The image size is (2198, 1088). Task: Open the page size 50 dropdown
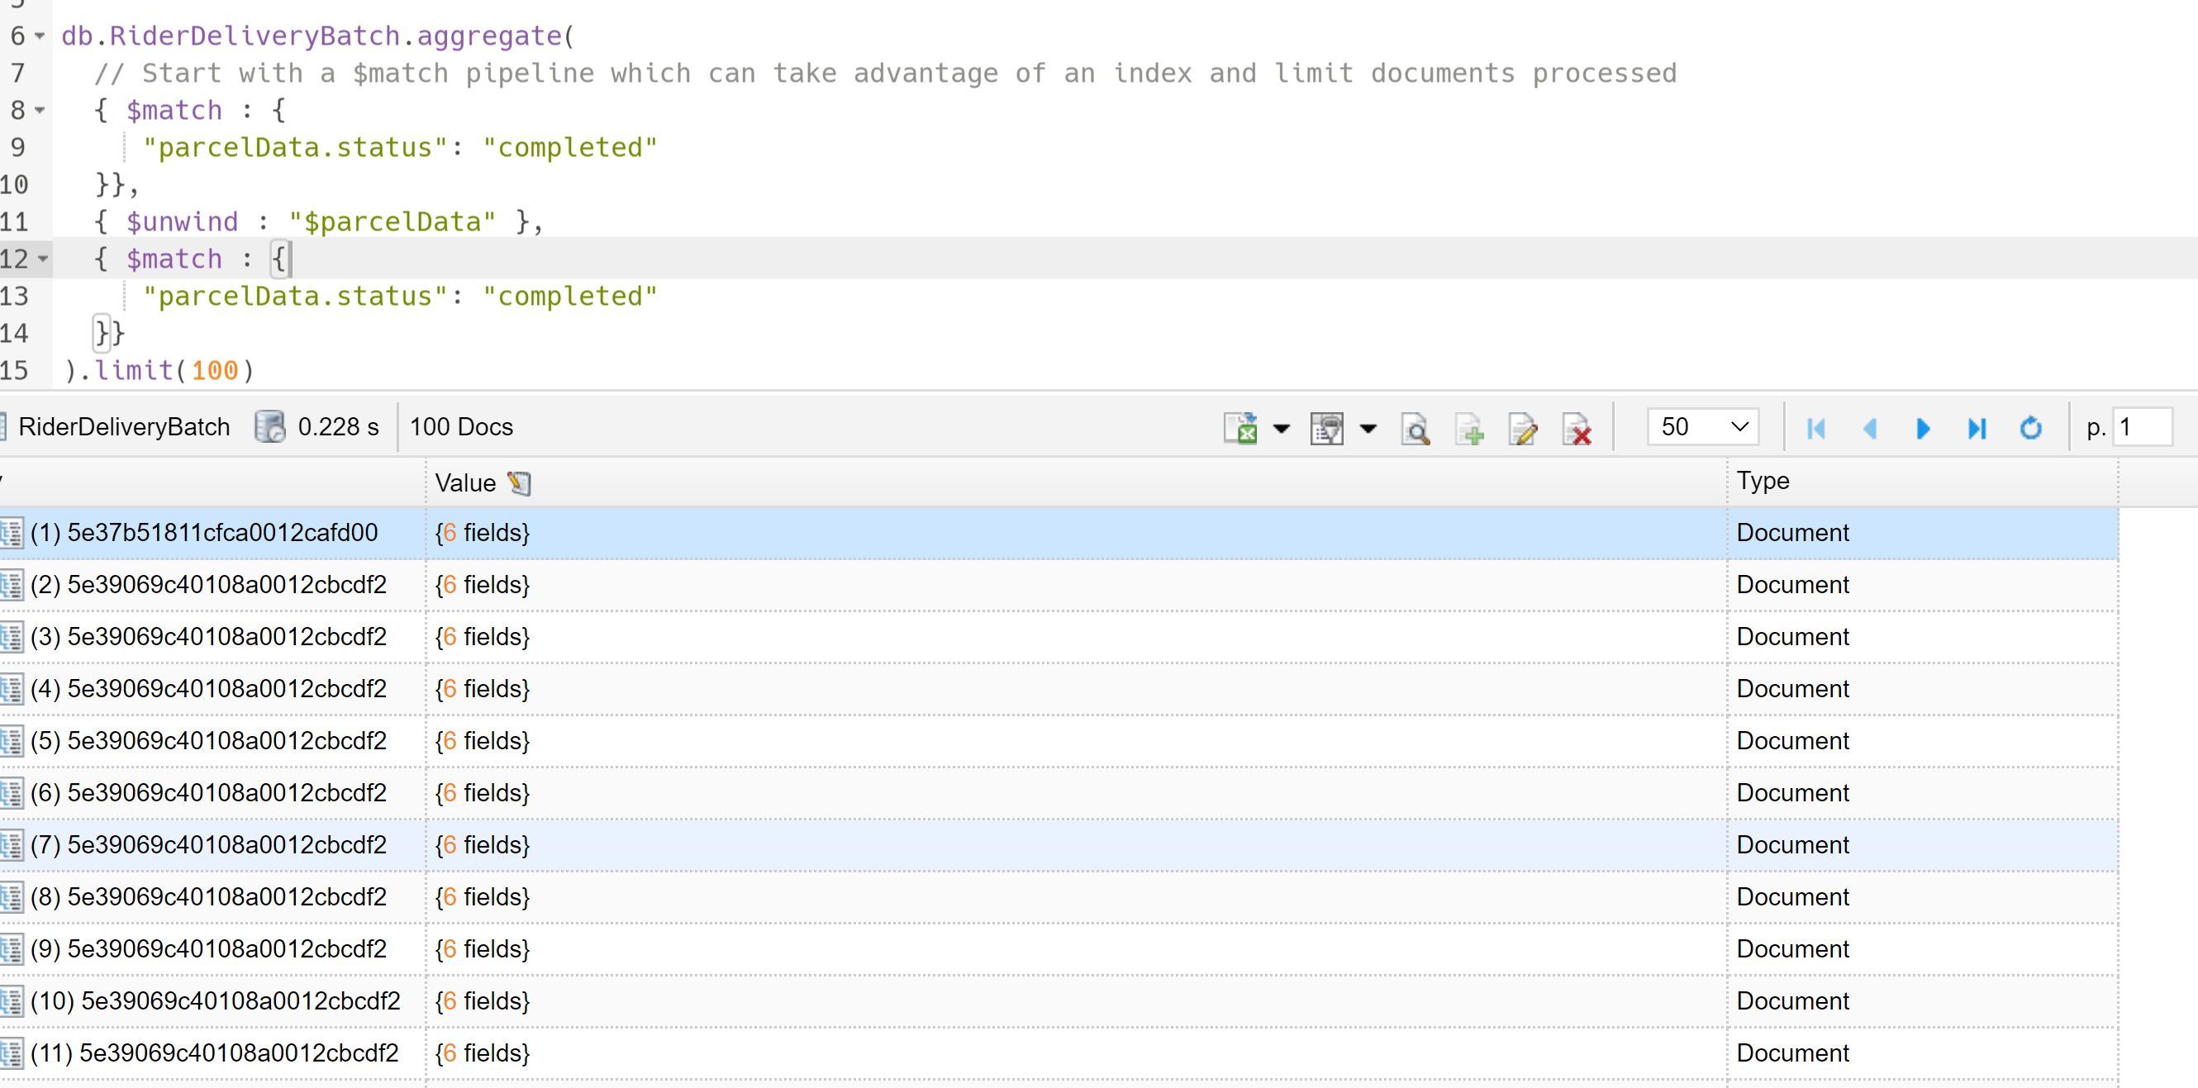pos(1702,426)
